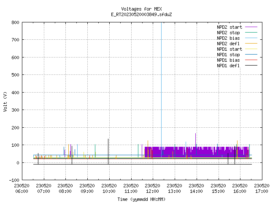Click the Volt (V) y-axis label
This screenshot has width=270, height=203.
[x=5, y=101]
